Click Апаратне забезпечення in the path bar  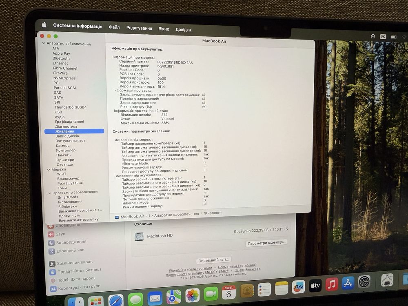click(x=176, y=215)
